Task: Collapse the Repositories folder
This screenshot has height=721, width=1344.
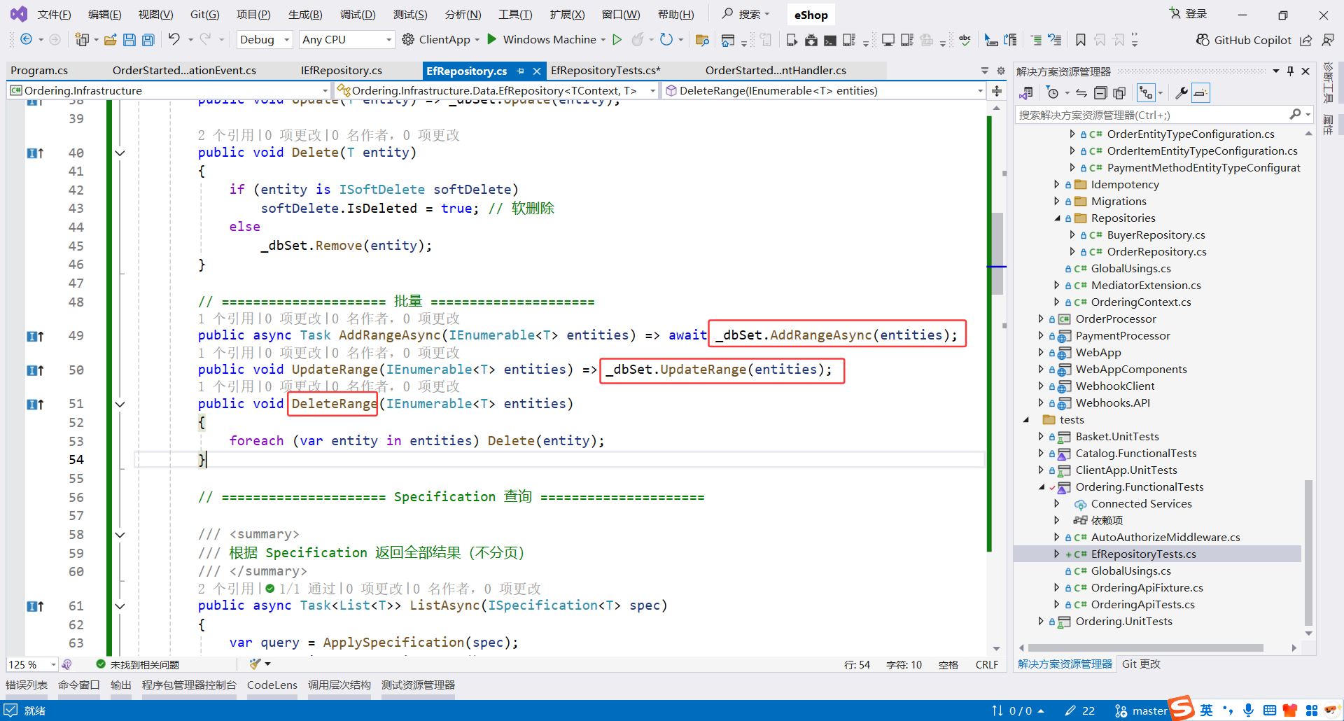Action: click(1057, 218)
